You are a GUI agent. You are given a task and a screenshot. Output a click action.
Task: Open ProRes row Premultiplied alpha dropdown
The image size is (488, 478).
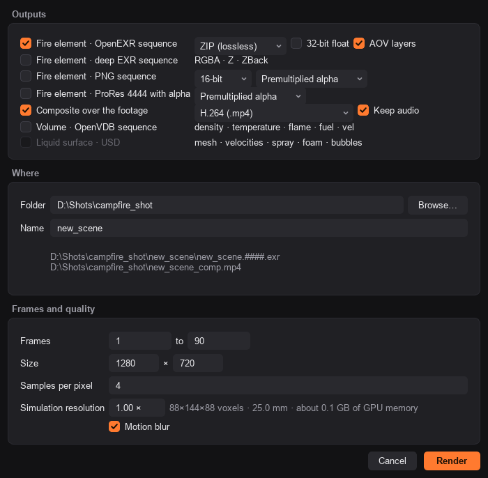(x=250, y=96)
